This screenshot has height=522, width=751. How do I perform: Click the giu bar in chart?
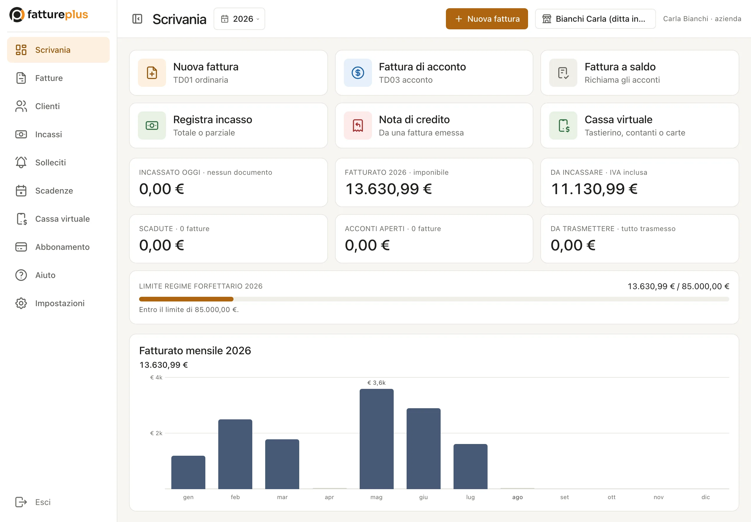[424, 449]
